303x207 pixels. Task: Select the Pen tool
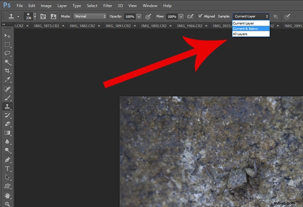click(7, 160)
